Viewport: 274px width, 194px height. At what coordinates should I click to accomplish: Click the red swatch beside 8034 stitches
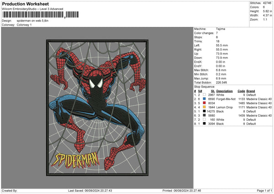pos(204,103)
